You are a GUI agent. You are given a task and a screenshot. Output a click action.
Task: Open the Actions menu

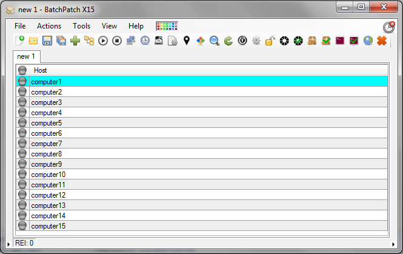[x=49, y=26]
